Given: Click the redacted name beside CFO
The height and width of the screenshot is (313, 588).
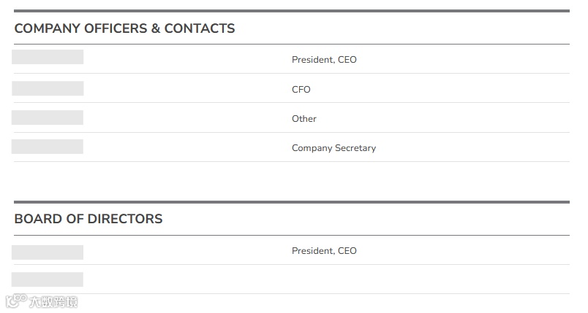Looking at the screenshot, I should point(48,88).
